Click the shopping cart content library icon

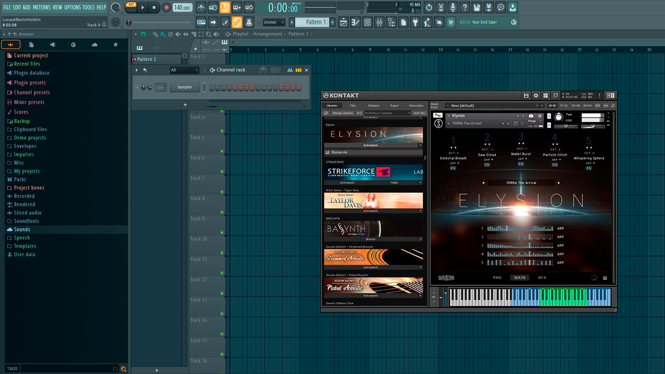[451, 22]
